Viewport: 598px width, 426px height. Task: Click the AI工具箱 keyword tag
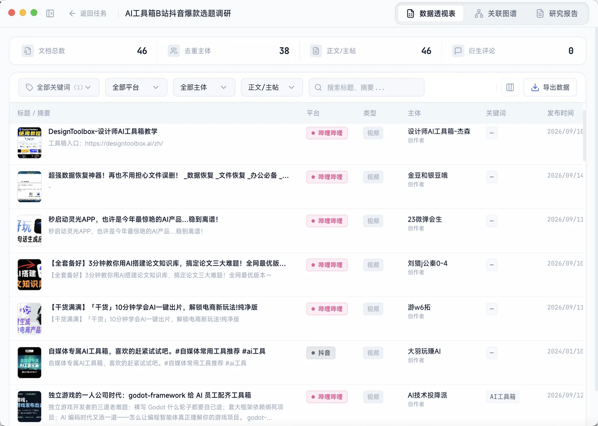(503, 397)
